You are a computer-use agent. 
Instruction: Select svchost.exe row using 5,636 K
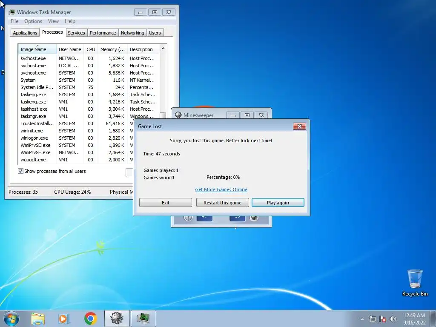(x=89, y=73)
